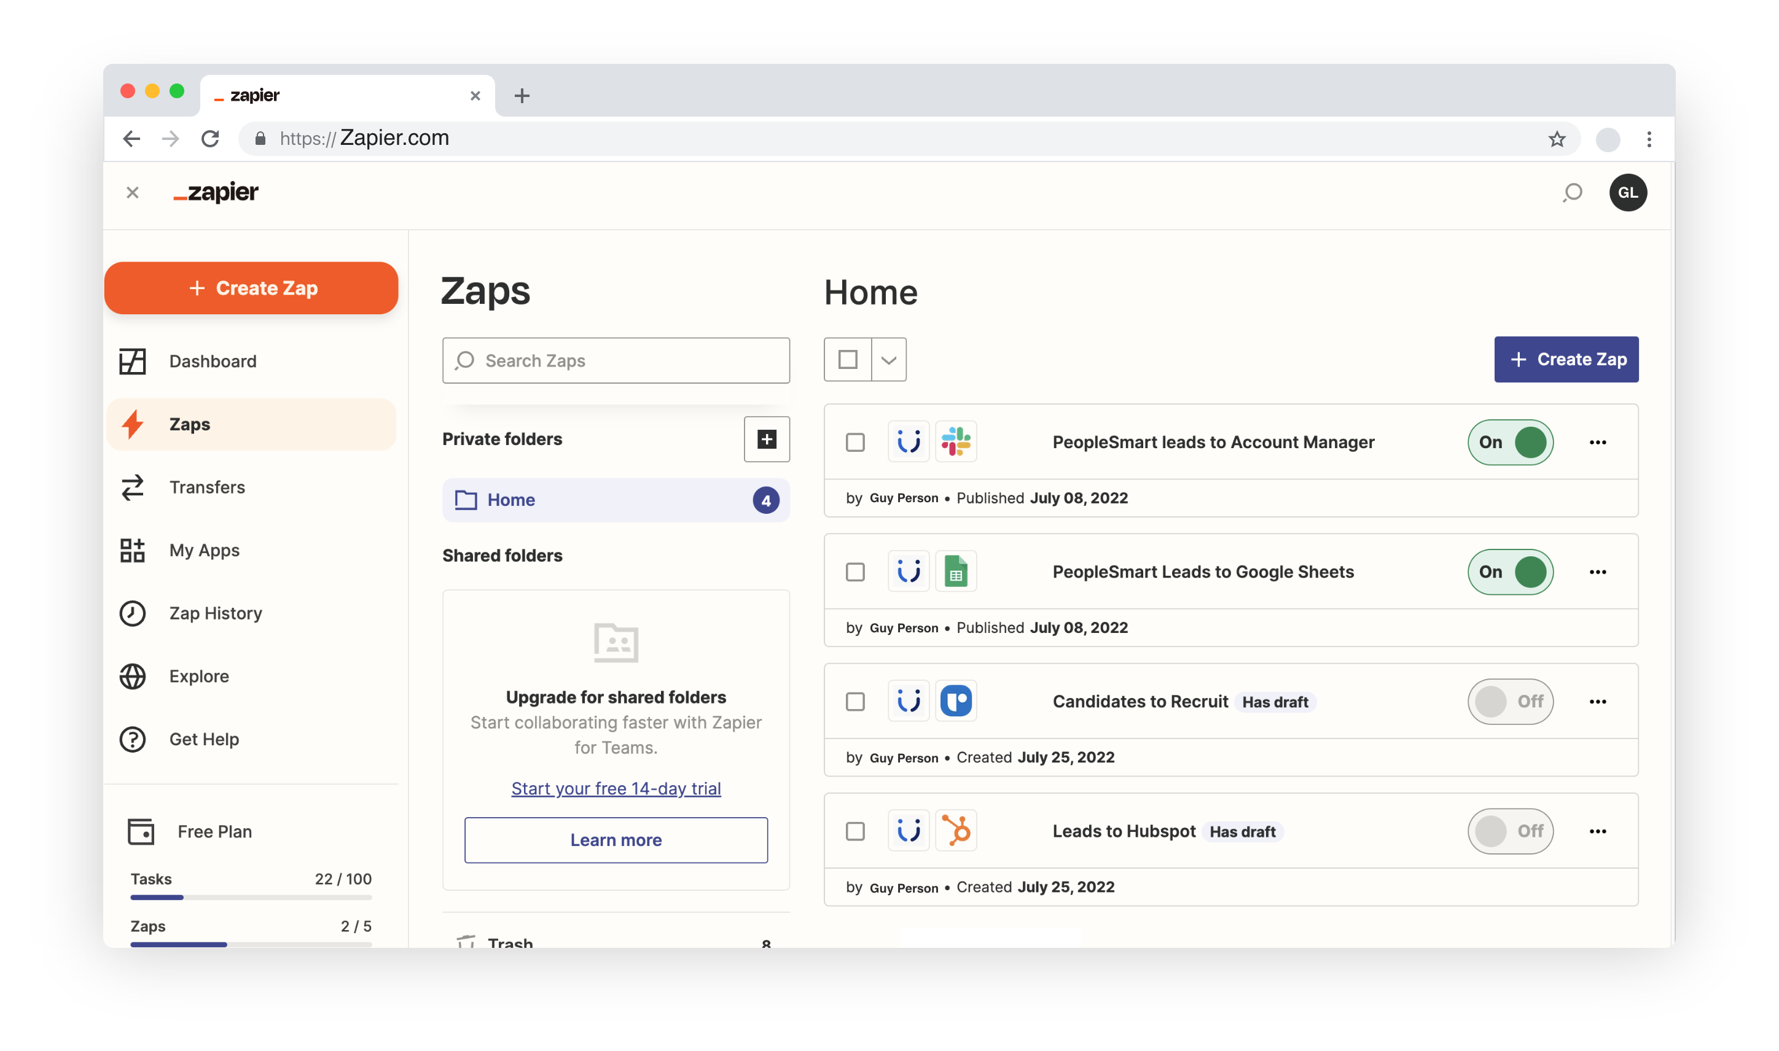Viewport: 1779px width, 1051px height.
Task: Turn on Candidates to Recruit zap
Action: 1511,702
